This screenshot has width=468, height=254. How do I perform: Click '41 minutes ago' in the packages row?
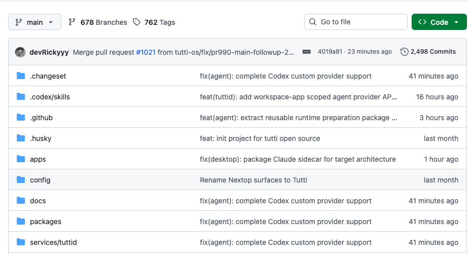[x=433, y=222]
